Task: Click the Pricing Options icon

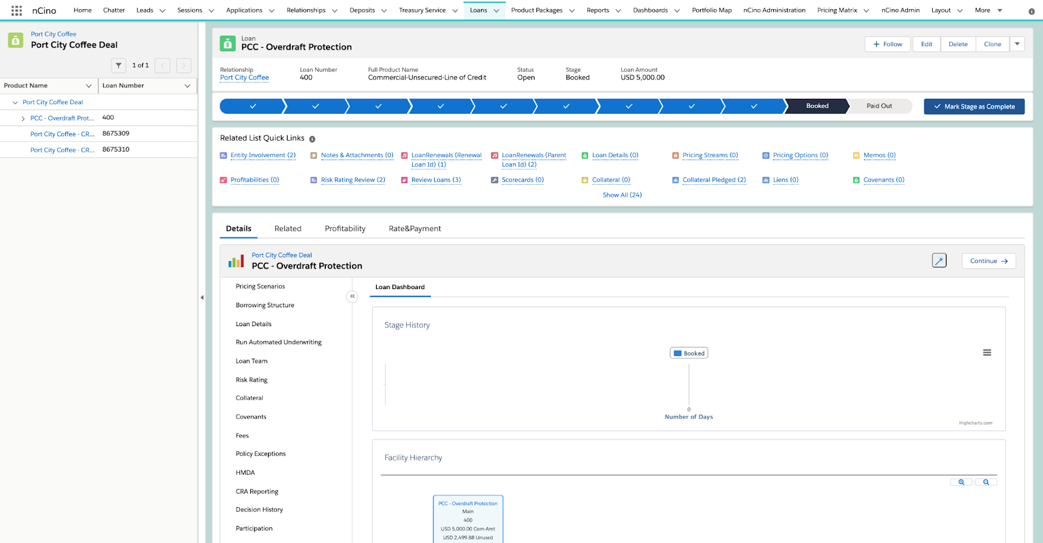Action: [766, 156]
